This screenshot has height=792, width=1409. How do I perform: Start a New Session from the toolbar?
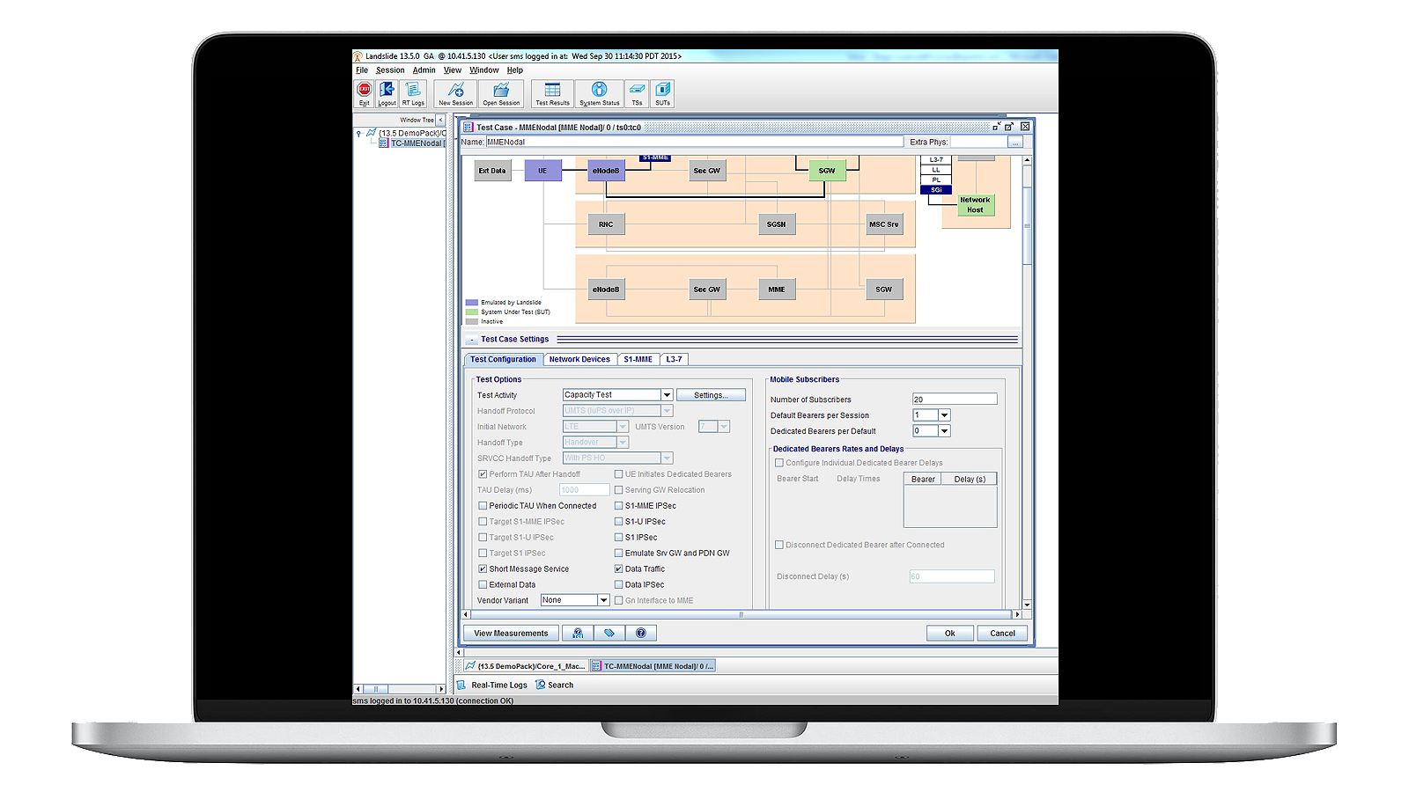click(455, 93)
